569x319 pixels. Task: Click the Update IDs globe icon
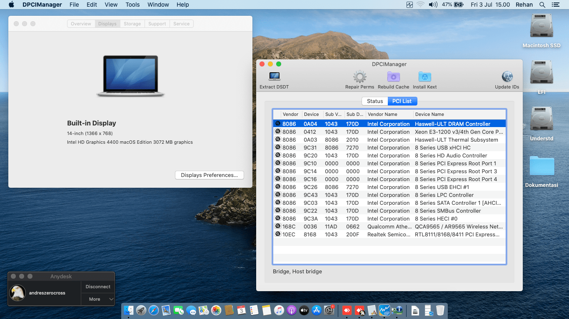click(507, 77)
